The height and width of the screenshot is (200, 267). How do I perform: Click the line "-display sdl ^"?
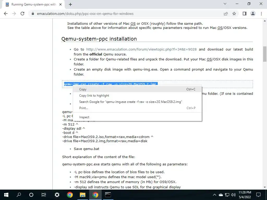coord(74,129)
